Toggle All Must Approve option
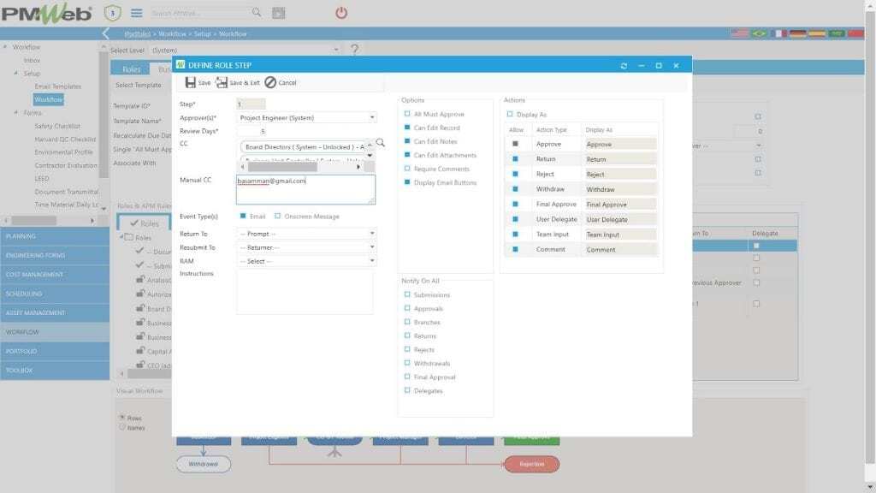 406,114
